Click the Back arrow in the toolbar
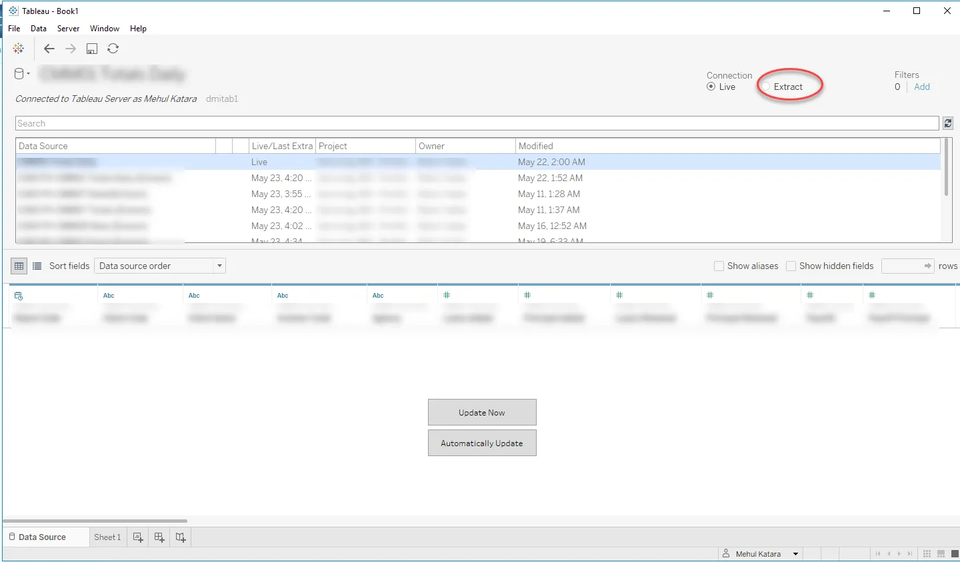The image size is (960, 562). pyautogui.click(x=49, y=49)
